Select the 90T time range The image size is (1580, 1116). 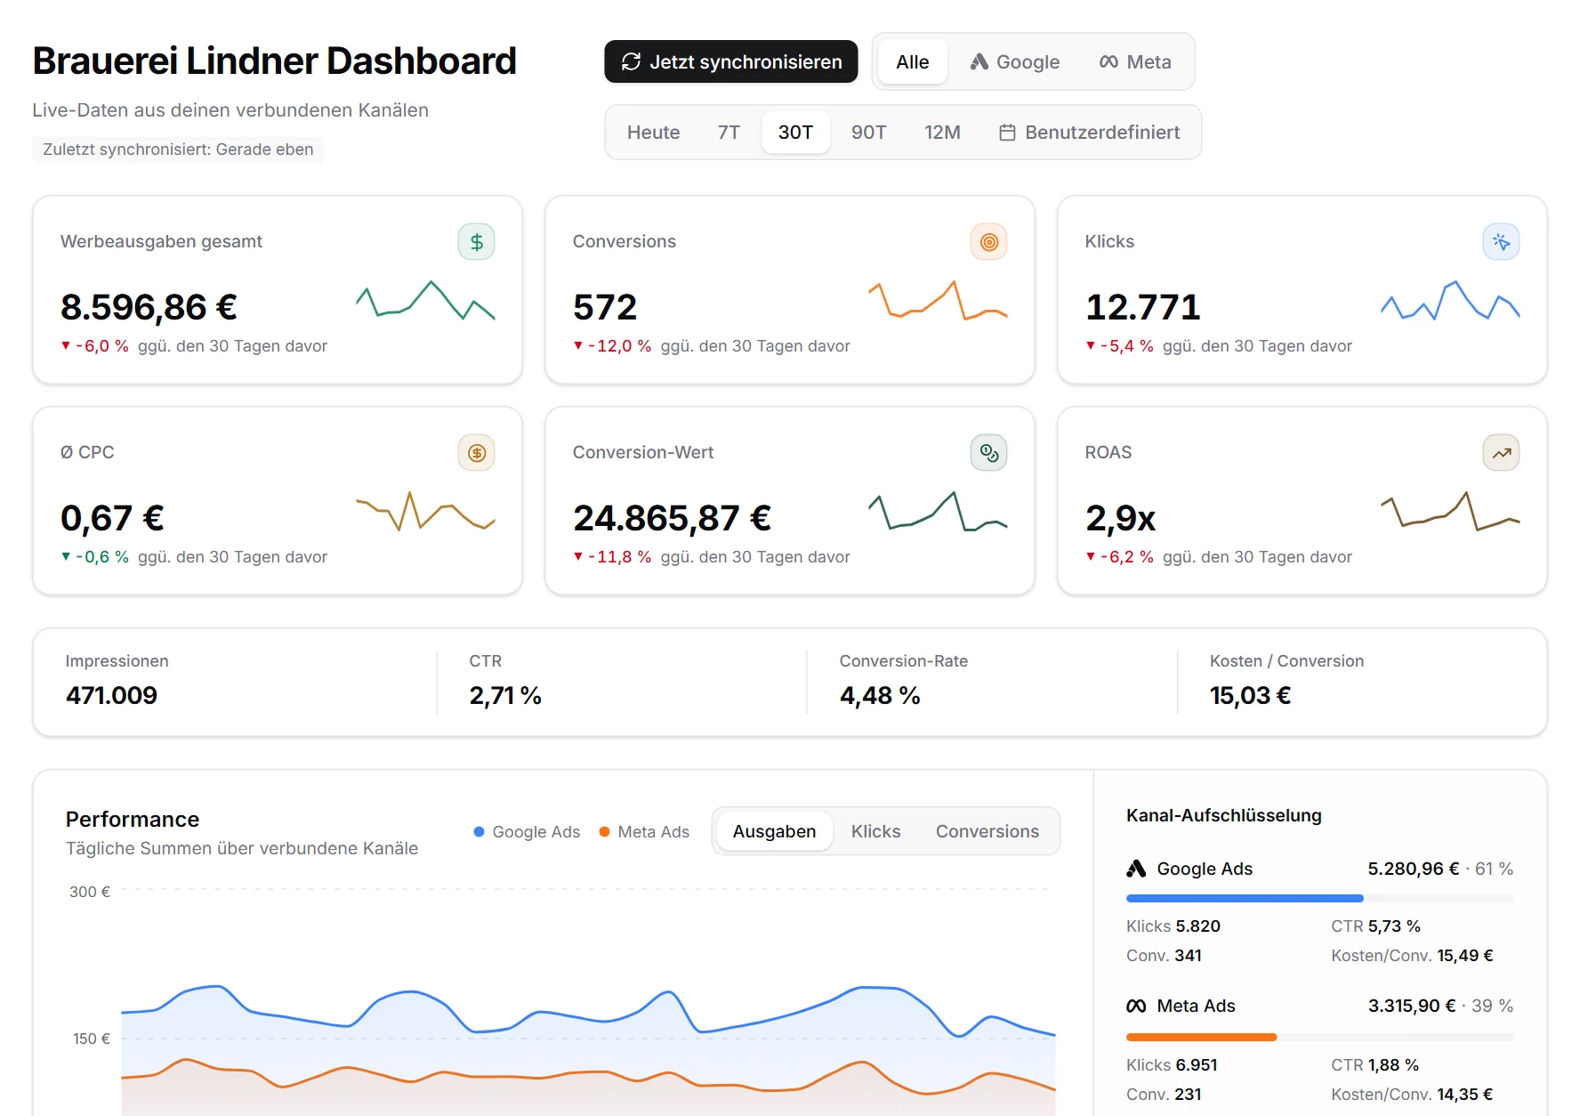tap(868, 132)
